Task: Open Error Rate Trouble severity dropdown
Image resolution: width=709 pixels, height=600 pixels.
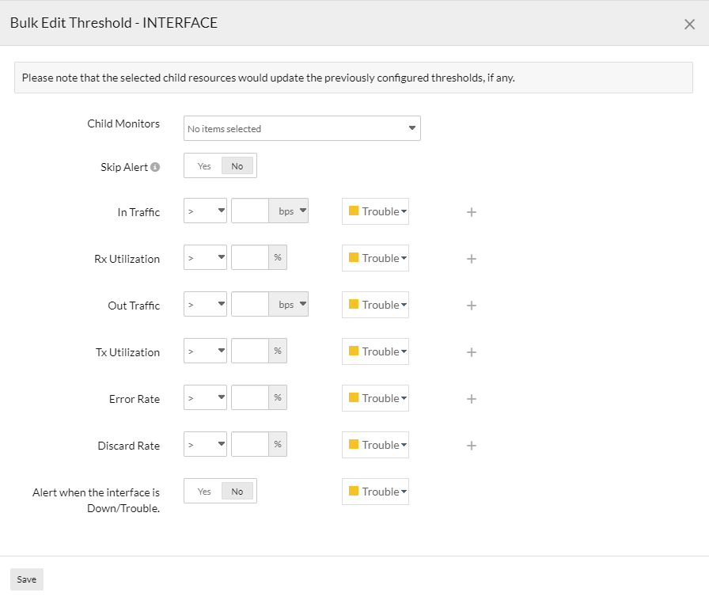Action: point(375,398)
